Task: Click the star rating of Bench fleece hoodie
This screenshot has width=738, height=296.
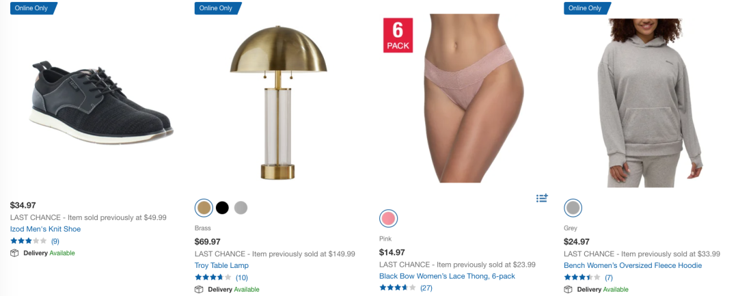Action: tap(582, 277)
